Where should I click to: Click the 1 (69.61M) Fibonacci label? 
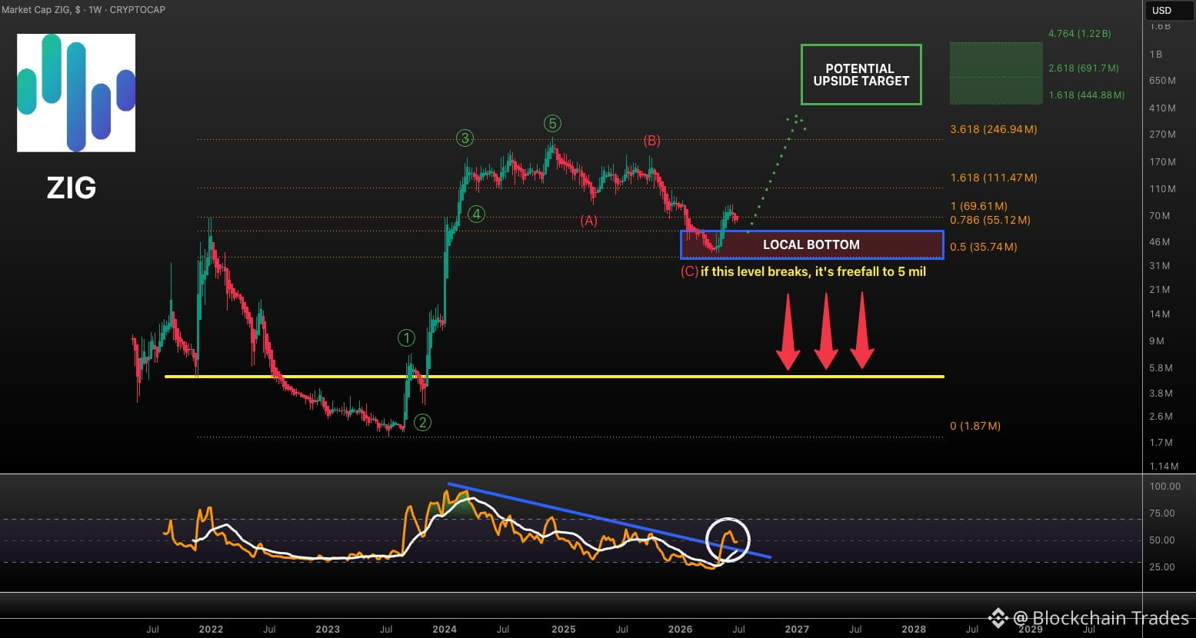pyautogui.click(x=979, y=206)
